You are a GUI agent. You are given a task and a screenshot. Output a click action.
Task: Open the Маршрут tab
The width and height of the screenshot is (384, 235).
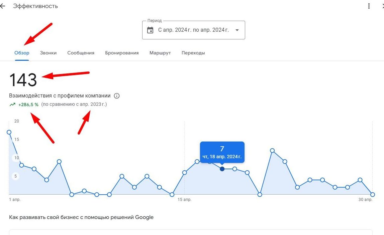point(160,53)
